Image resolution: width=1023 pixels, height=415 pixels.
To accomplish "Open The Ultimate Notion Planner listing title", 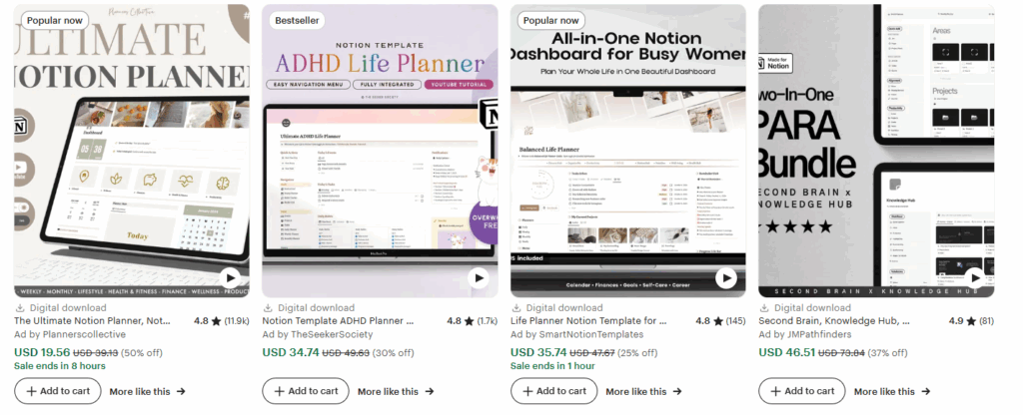I will click(x=92, y=321).
